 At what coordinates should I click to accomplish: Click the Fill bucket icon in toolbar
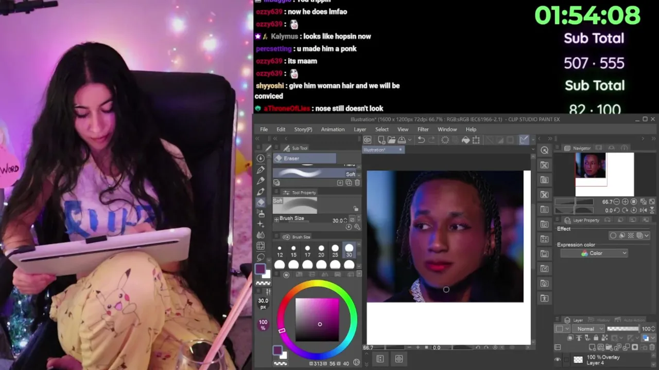(x=466, y=140)
